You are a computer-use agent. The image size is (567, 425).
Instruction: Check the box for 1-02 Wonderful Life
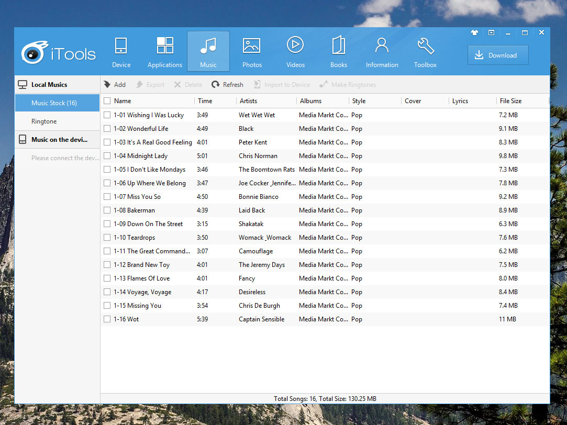pyautogui.click(x=107, y=129)
